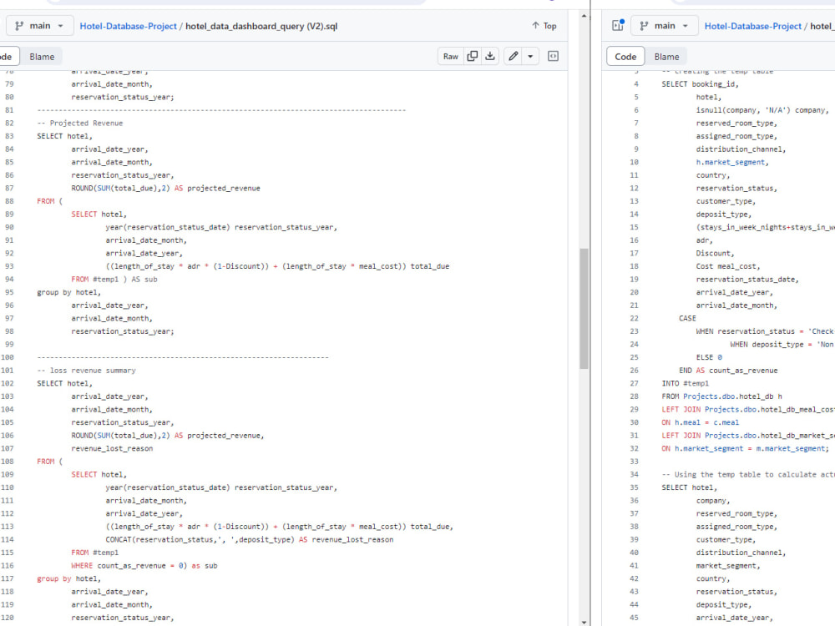835x626 pixels.
Task: Open Hotel-Database-Project link in right window
Action: (x=752, y=26)
